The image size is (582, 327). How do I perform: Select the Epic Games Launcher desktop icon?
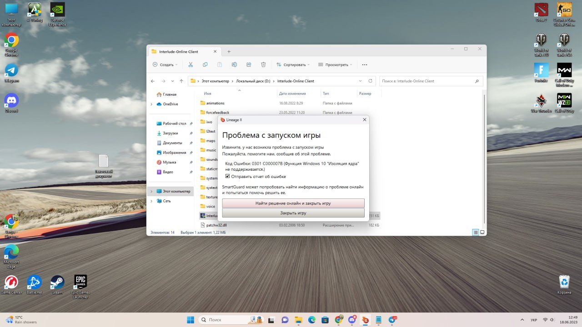[x=80, y=287]
